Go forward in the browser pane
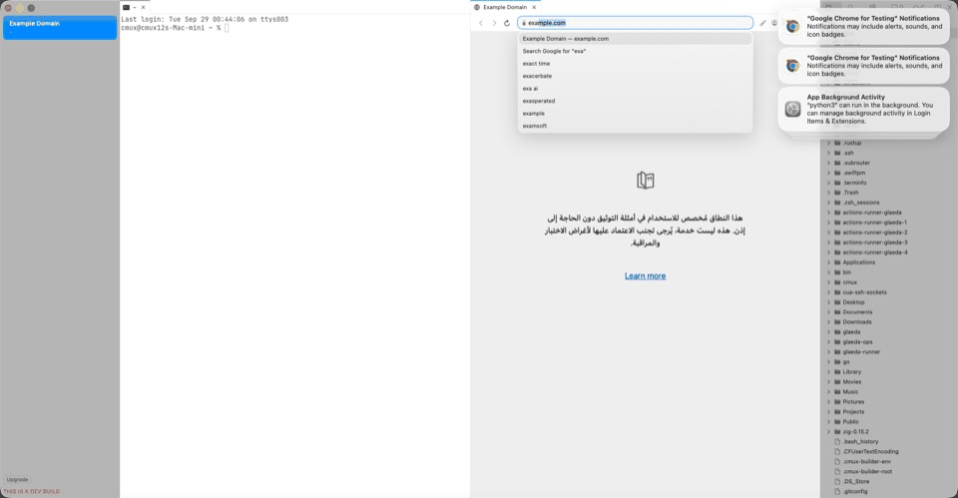The width and height of the screenshot is (958, 498). coord(494,23)
